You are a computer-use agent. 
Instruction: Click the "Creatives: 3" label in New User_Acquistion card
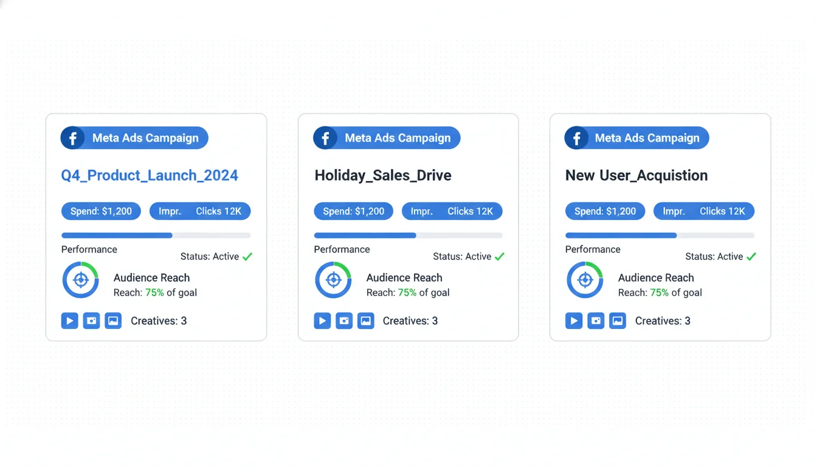[x=663, y=320]
